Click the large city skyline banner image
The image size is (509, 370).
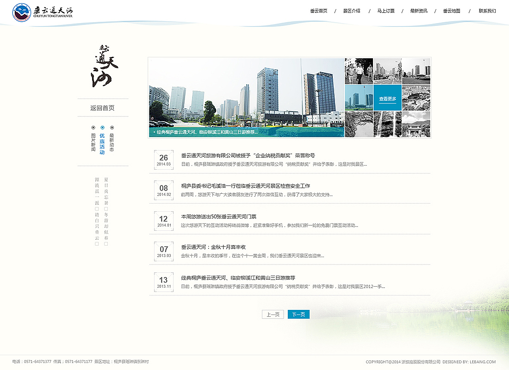click(246, 98)
